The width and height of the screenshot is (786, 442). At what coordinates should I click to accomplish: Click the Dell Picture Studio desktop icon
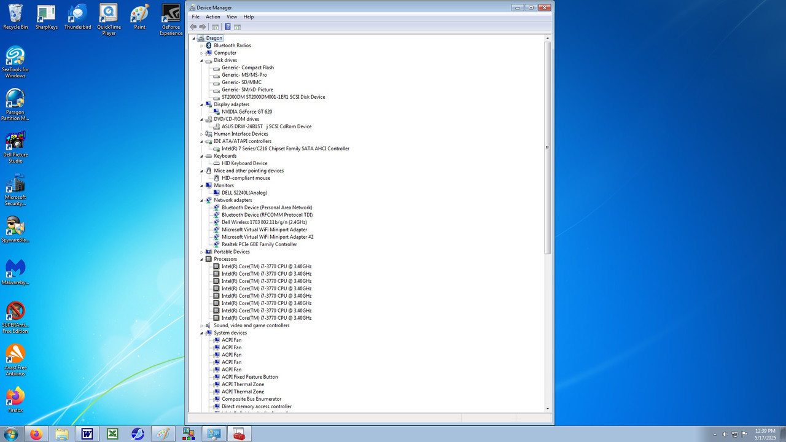click(15, 147)
